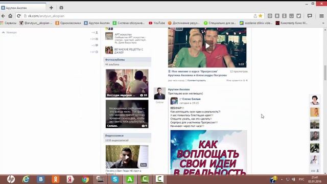Show hidden tray icons arrow
This screenshot has height=184, width=327.
coord(282,179)
